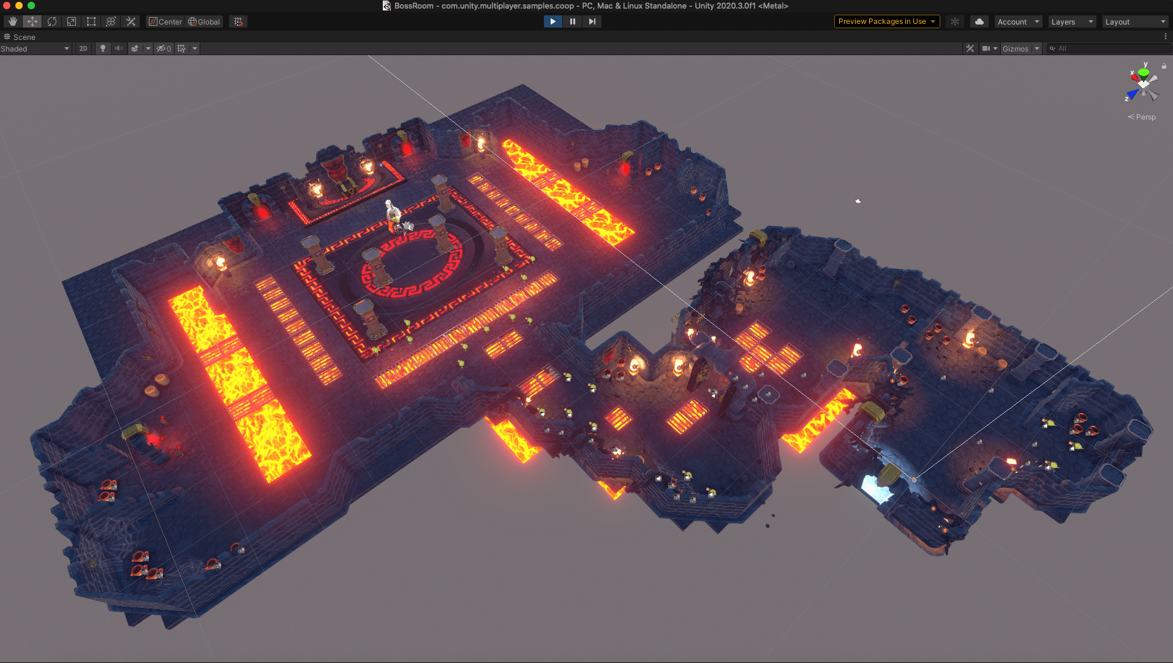Viewport: 1173px width, 663px height.
Task: Open the Unity cloud services icon
Action: point(979,21)
